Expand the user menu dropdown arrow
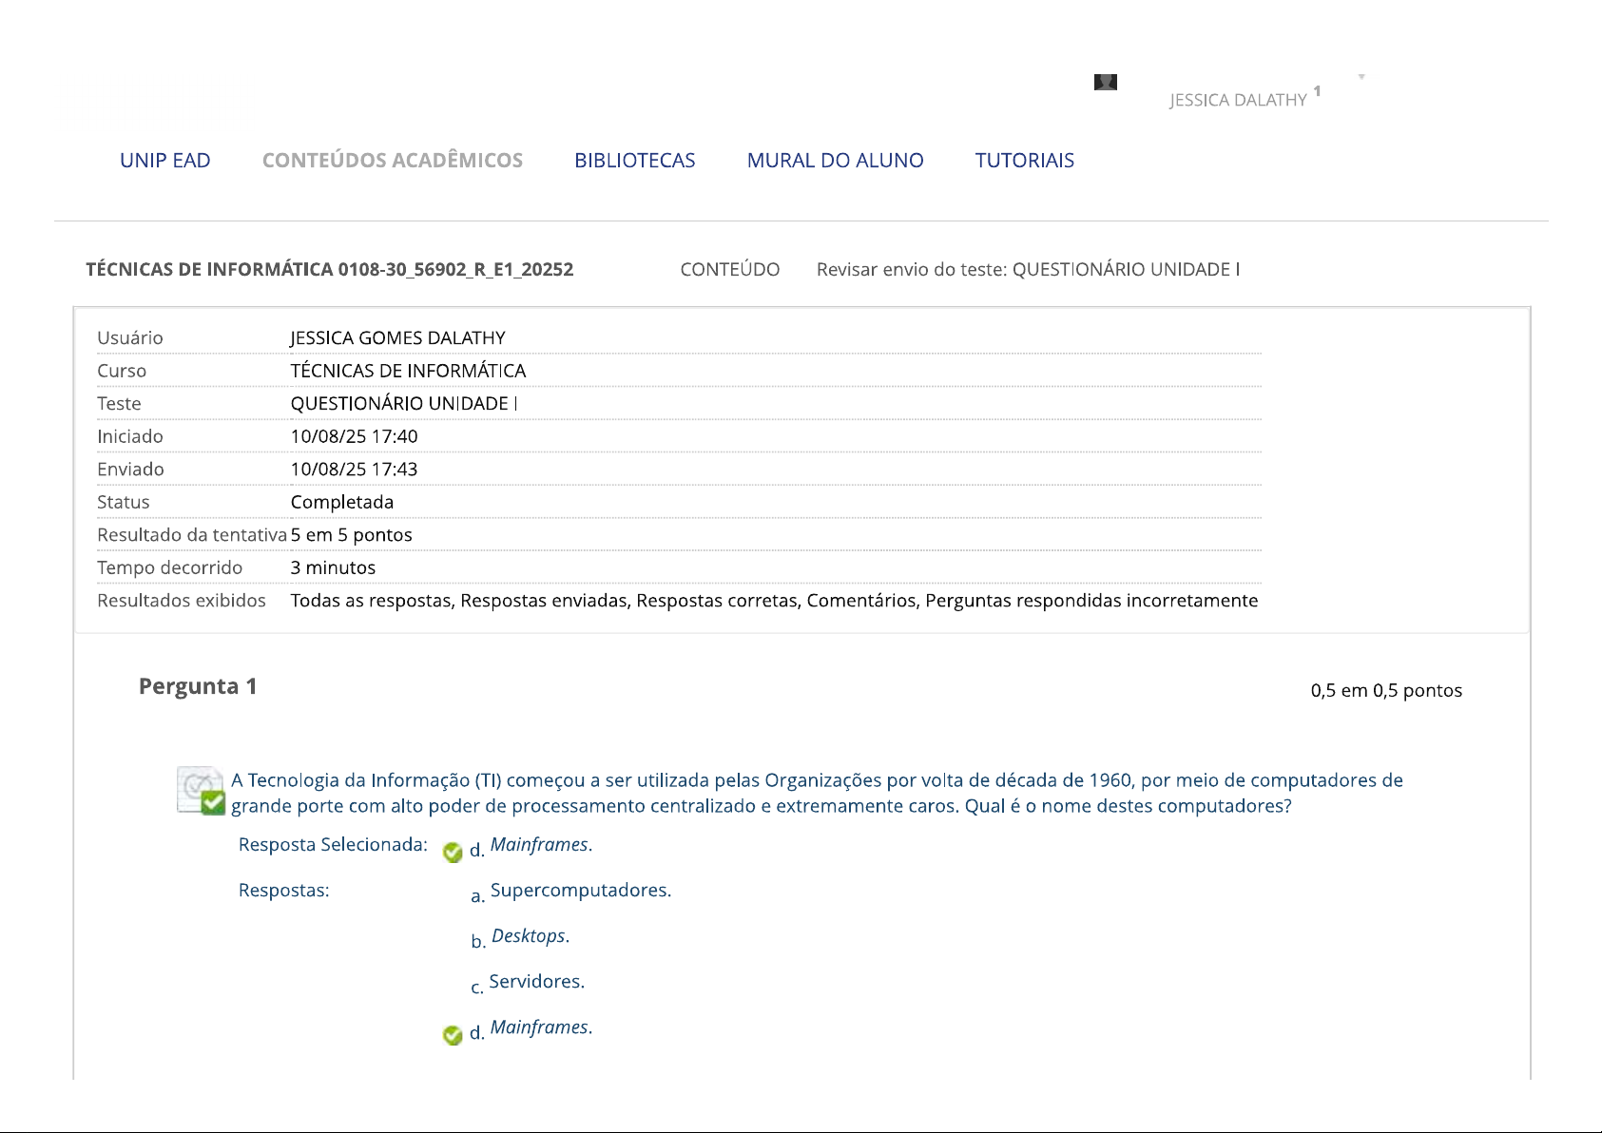This screenshot has height=1133, width=1602. click(1361, 77)
